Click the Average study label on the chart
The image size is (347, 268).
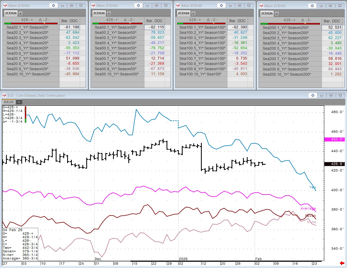point(308,208)
